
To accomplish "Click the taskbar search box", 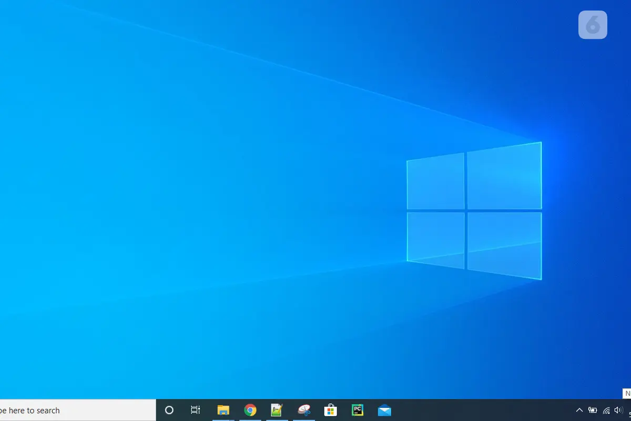I will click(78, 410).
